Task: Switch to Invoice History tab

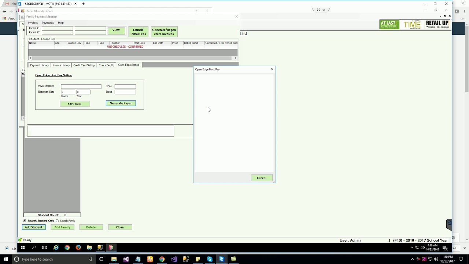Action: [x=61, y=65]
